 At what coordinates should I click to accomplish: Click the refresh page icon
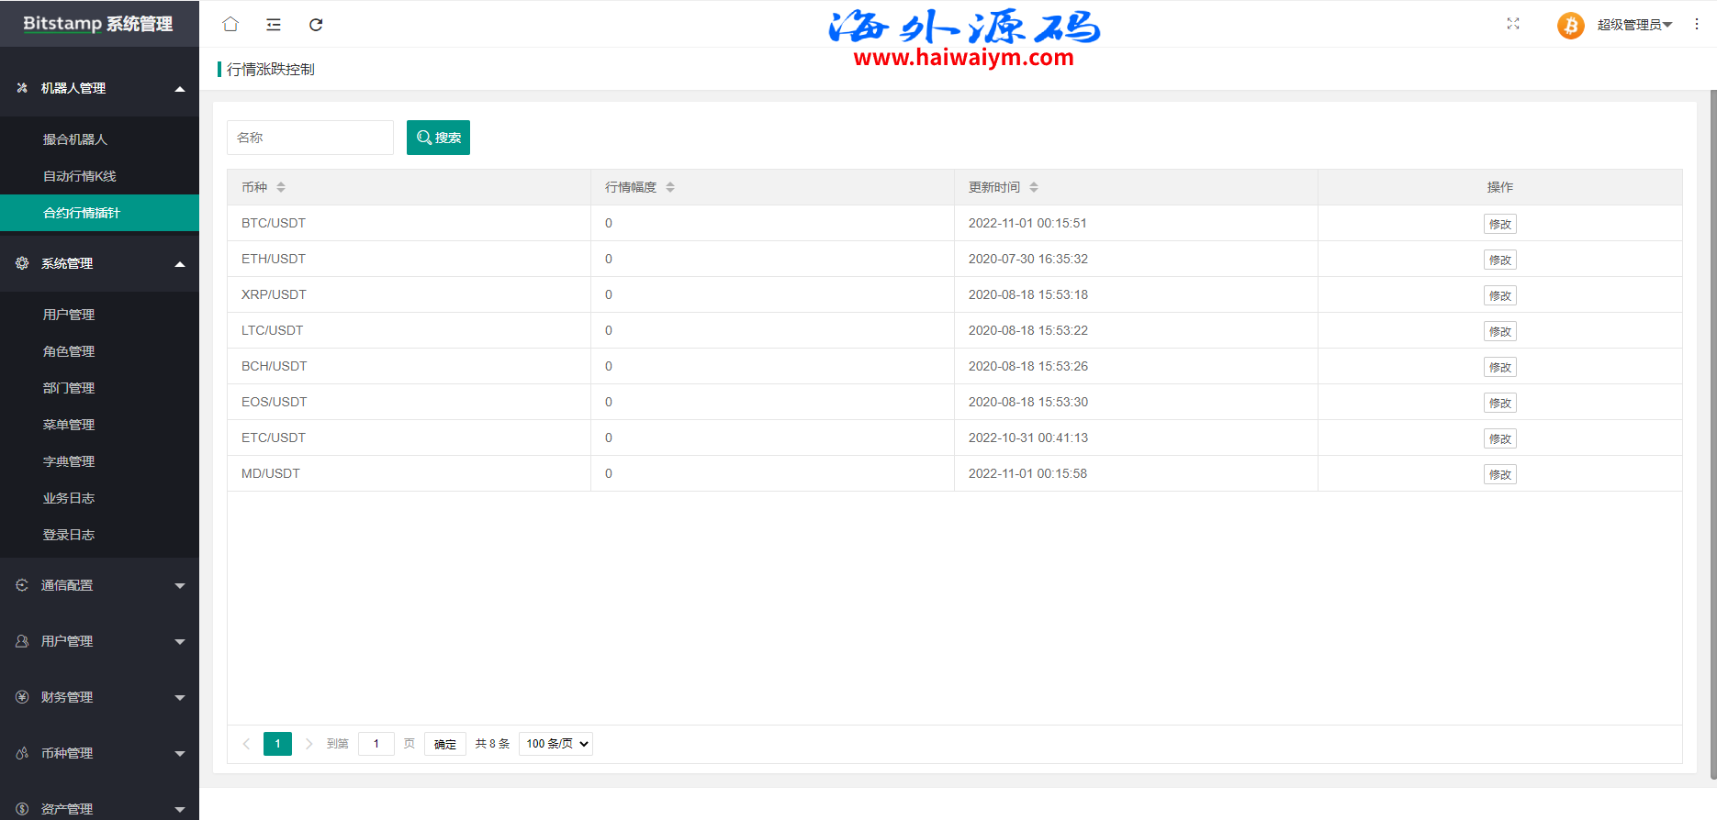click(316, 25)
